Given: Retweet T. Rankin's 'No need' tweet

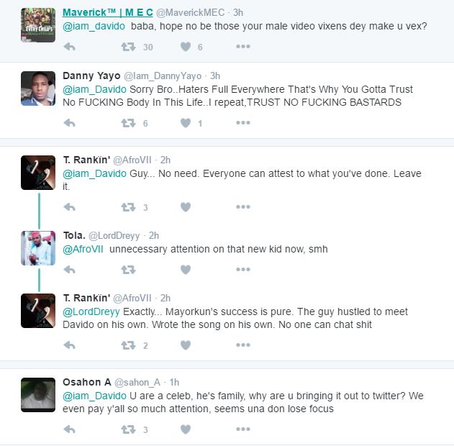Looking at the screenshot, I should click(x=128, y=207).
